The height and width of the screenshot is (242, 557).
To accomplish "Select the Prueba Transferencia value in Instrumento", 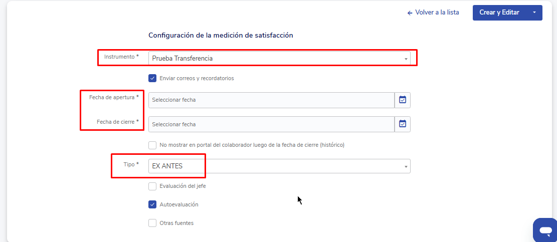I will (182, 59).
